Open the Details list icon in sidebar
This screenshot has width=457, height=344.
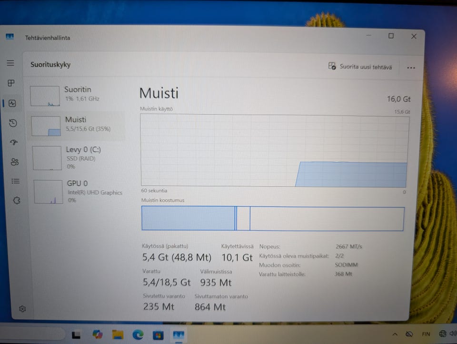(x=15, y=181)
